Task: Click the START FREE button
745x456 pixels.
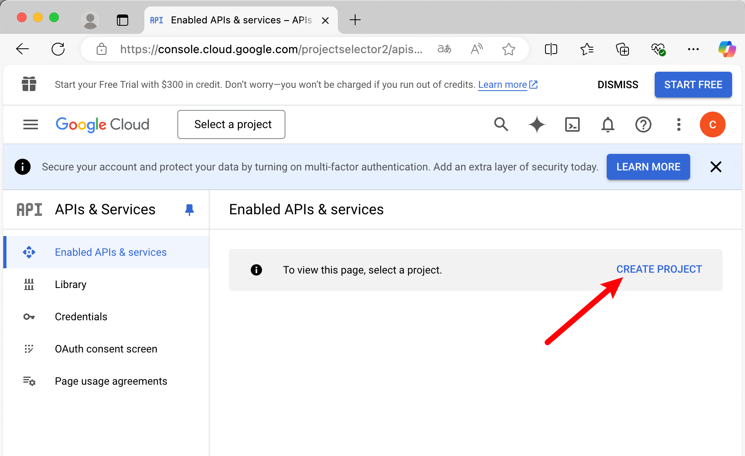Action: pos(693,85)
